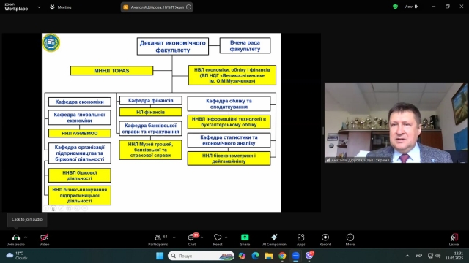Screen dimensions: 469x263
Task: Open Google Chrome from the taskbar
Action: click(x=282, y=256)
